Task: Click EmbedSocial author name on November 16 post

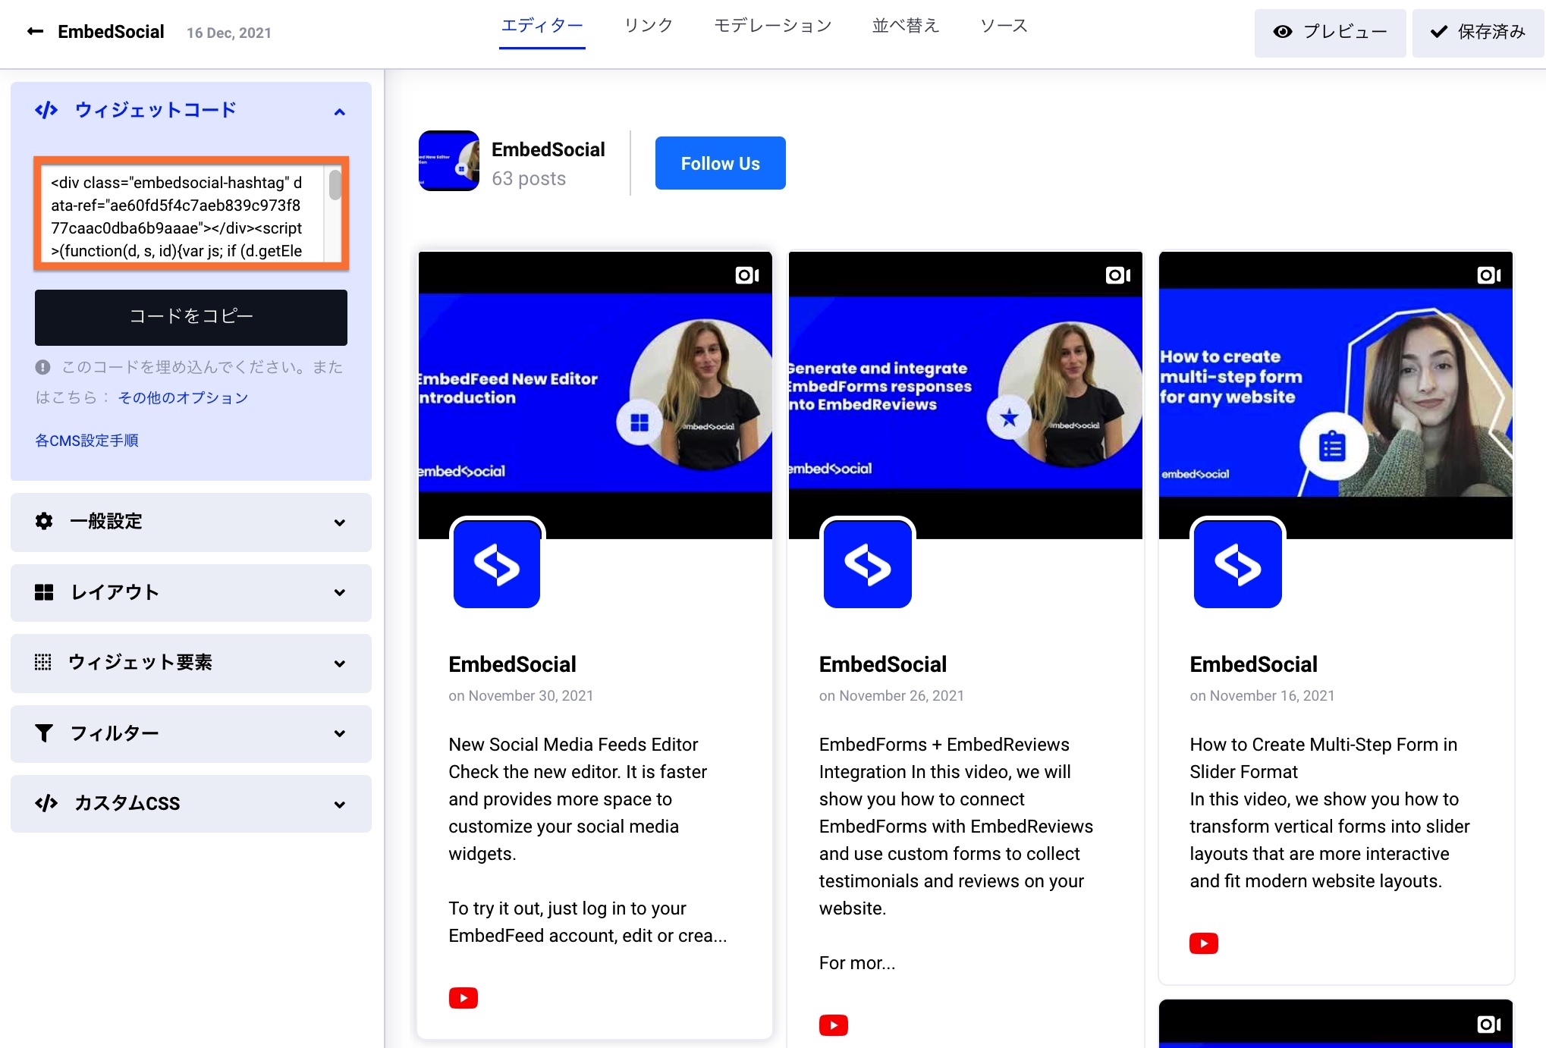Action: click(x=1254, y=665)
